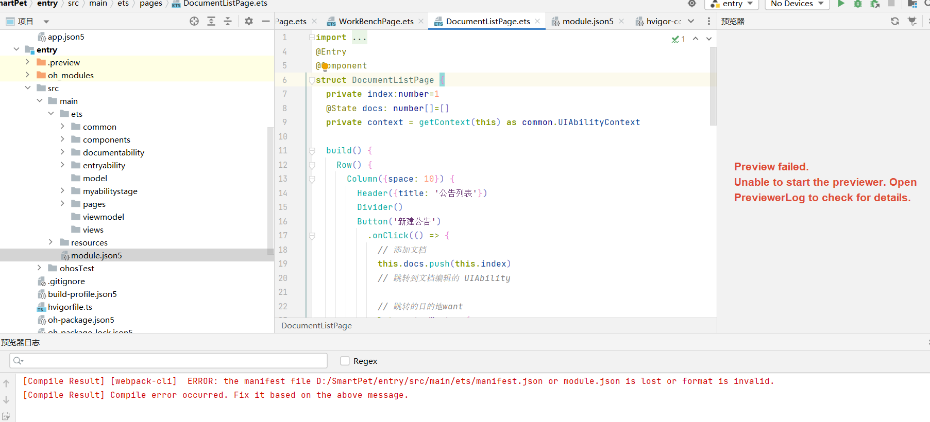930x422 pixels.
Task: Click the previewer log search field
Action: [168, 361]
